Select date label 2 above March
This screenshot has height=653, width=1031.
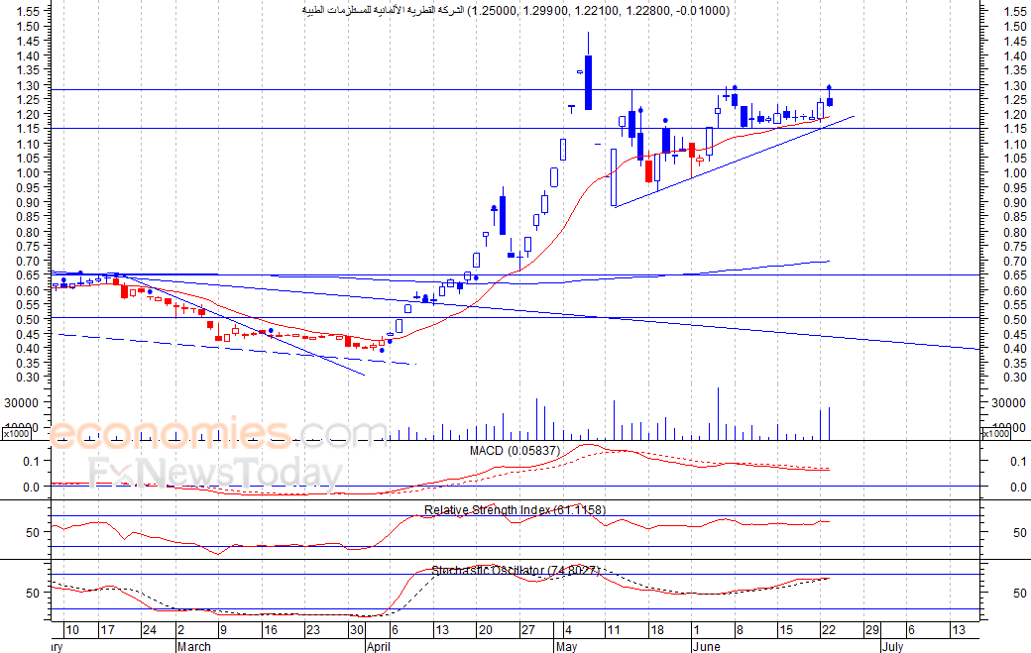click(x=180, y=630)
